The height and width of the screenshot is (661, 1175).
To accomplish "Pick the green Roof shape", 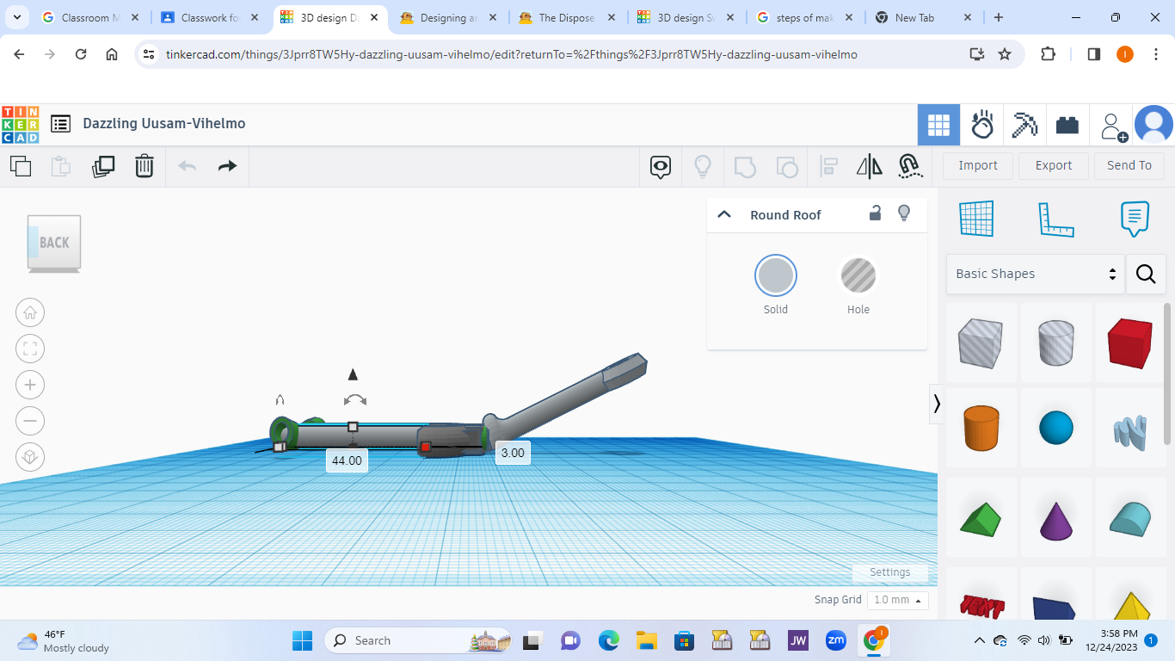I will point(981,519).
